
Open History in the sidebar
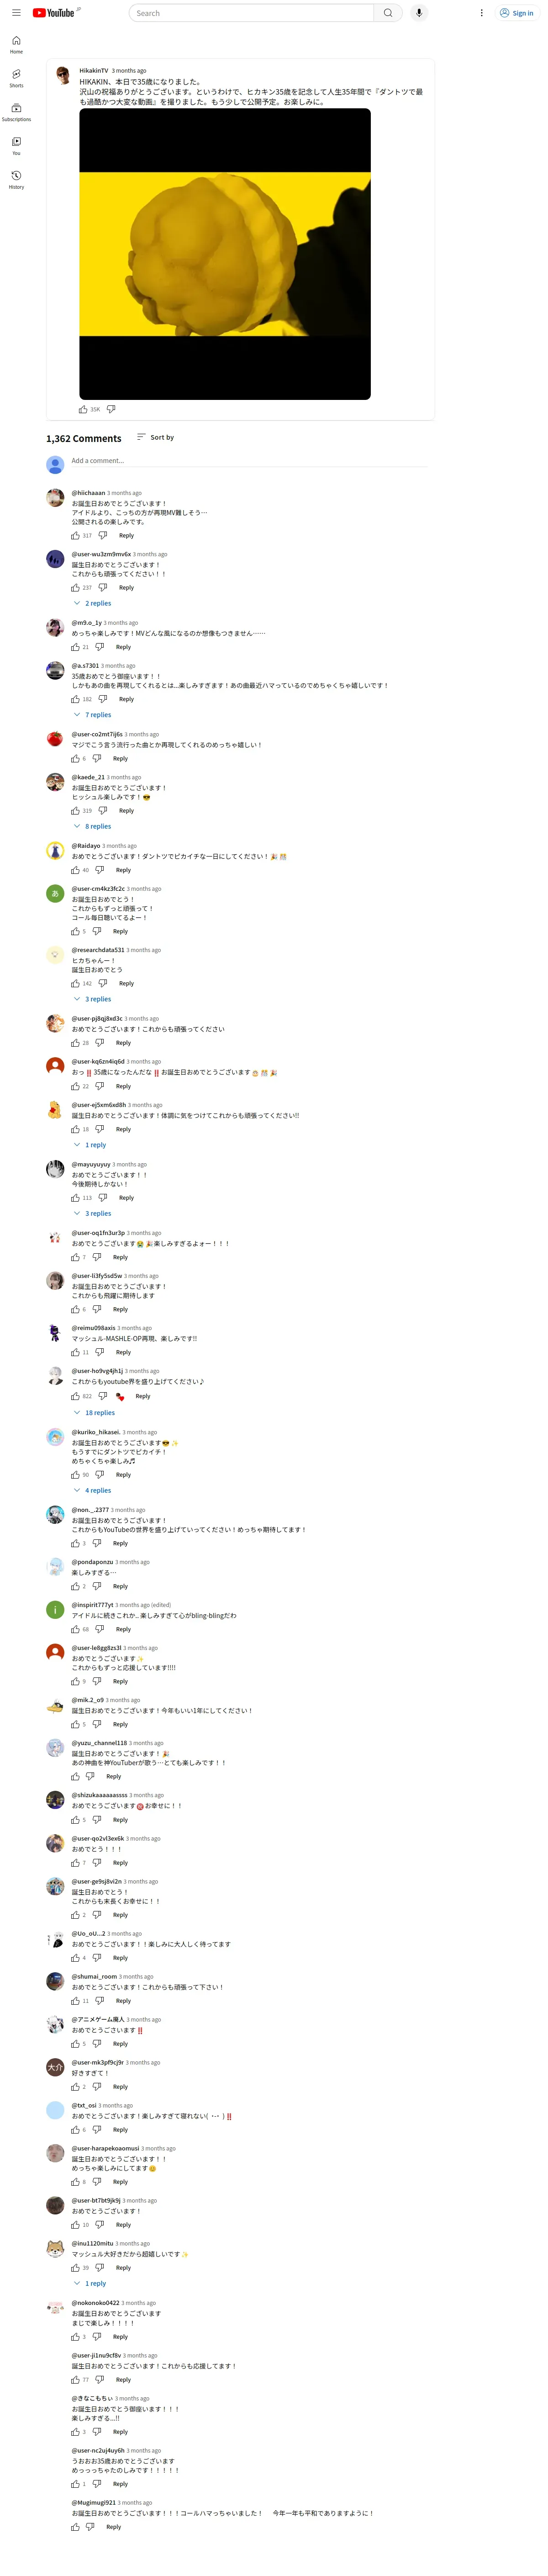tap(16, 180)
